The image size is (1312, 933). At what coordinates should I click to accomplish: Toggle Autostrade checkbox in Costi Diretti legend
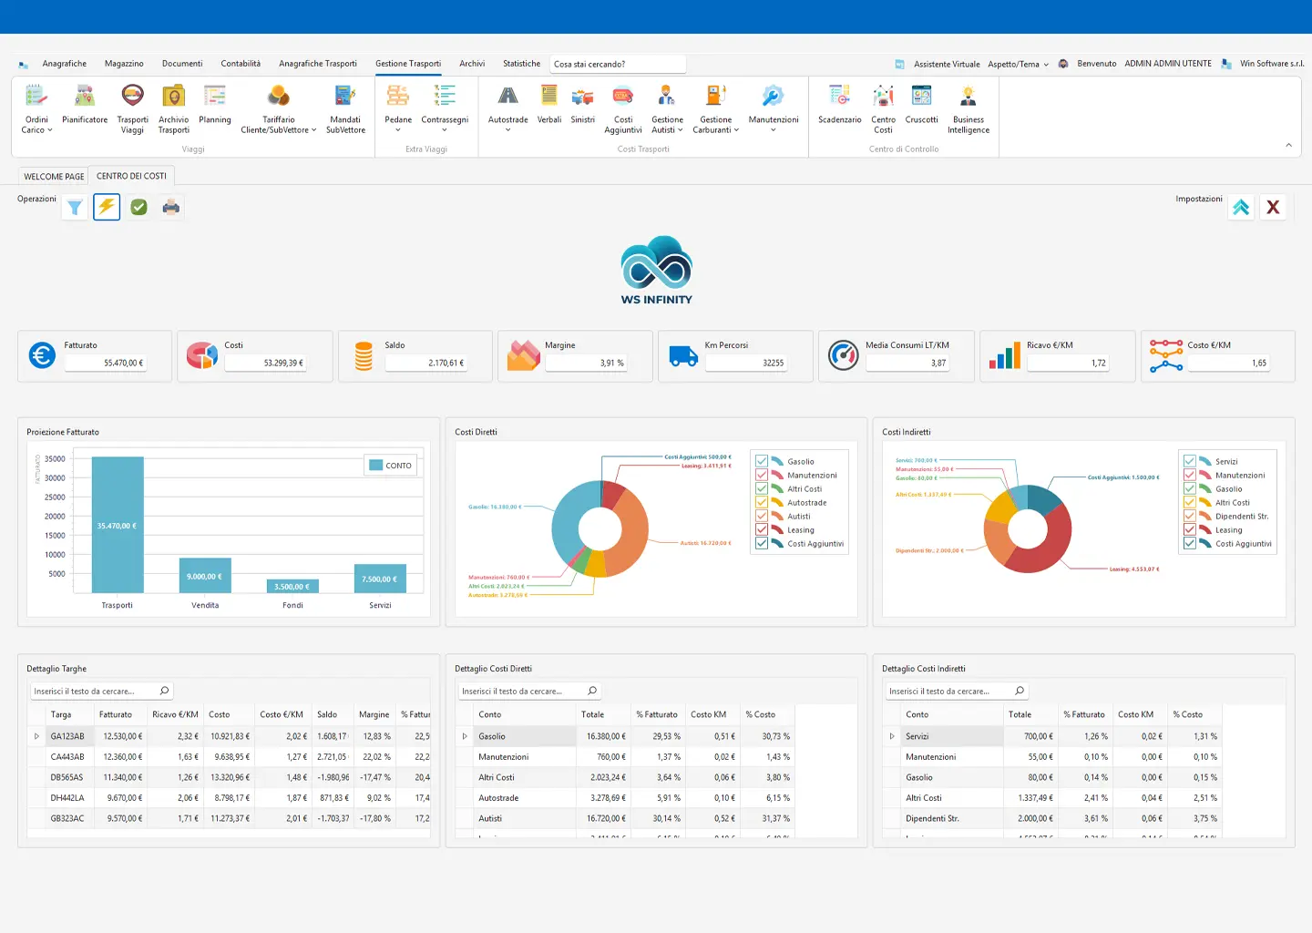click(x=762, y=503)
